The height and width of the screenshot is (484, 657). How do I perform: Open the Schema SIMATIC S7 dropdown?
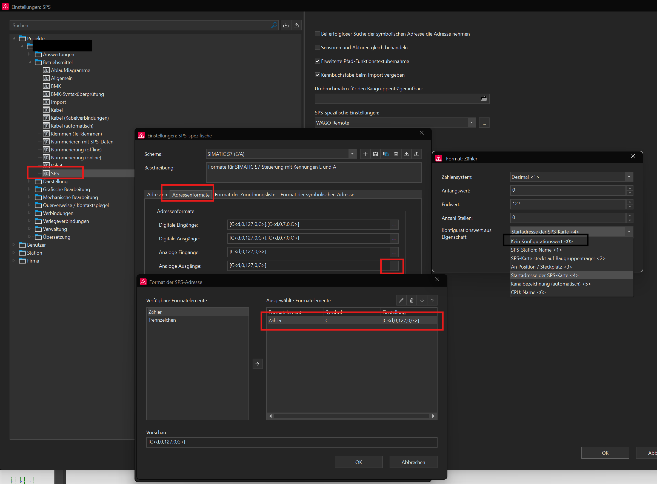pos(352,154)
